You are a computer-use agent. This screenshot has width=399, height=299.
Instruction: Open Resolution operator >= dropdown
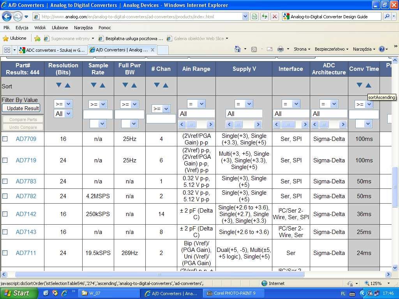click(x=63, y=104)
